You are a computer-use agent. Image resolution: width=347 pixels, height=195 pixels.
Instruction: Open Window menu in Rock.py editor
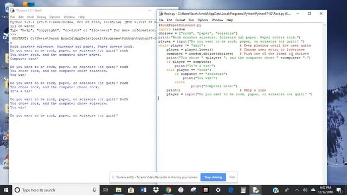217,20
